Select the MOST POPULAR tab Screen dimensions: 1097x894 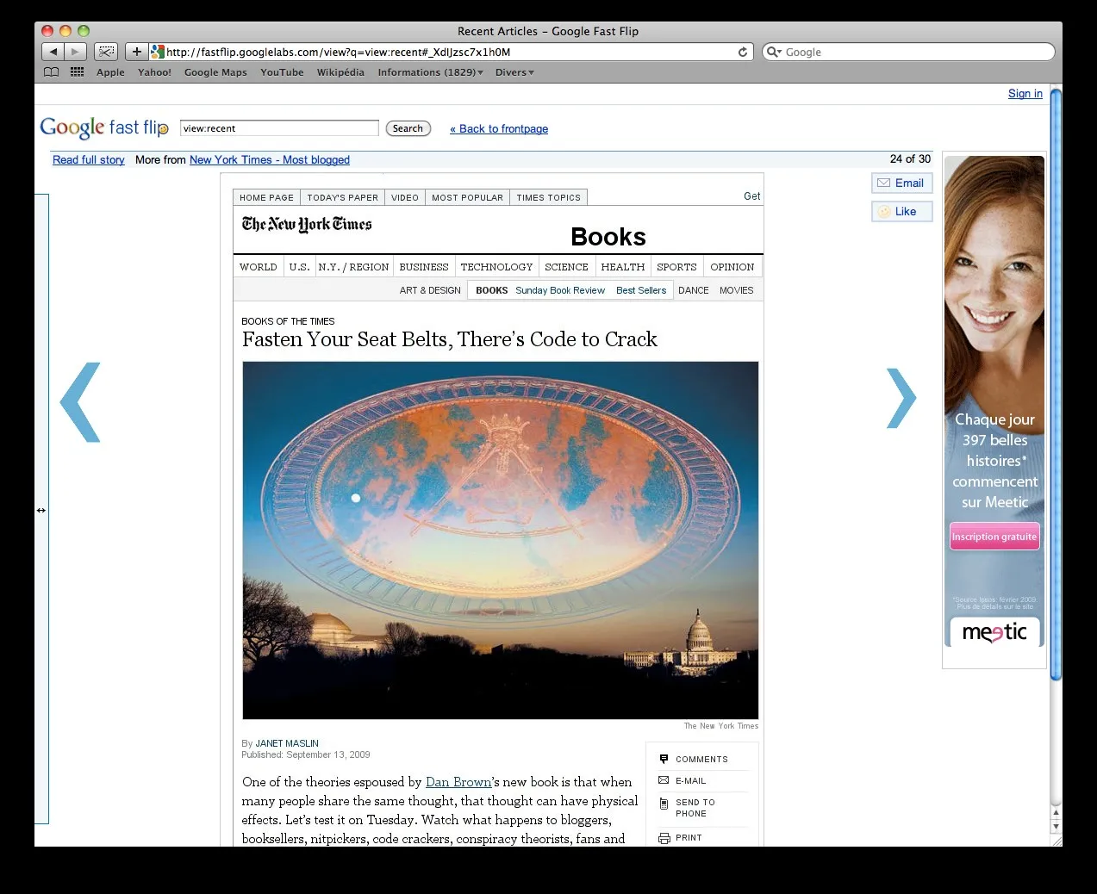(467, 197)
